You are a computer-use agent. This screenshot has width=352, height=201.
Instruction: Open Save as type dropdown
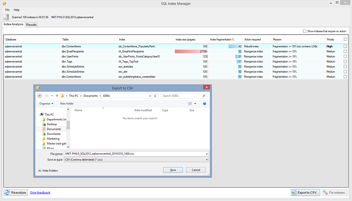pos(207,160)
